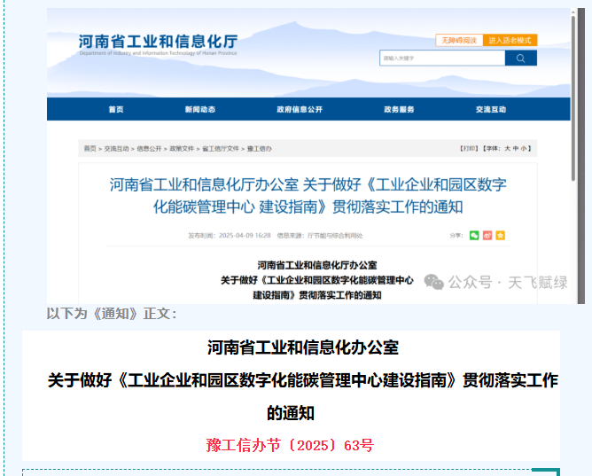Set font size to 大

[509, 148]
